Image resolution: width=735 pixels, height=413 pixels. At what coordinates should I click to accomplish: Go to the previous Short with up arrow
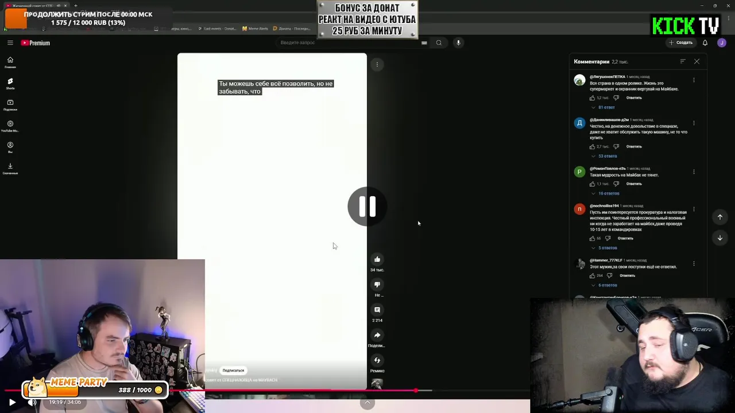click(719, 217)
